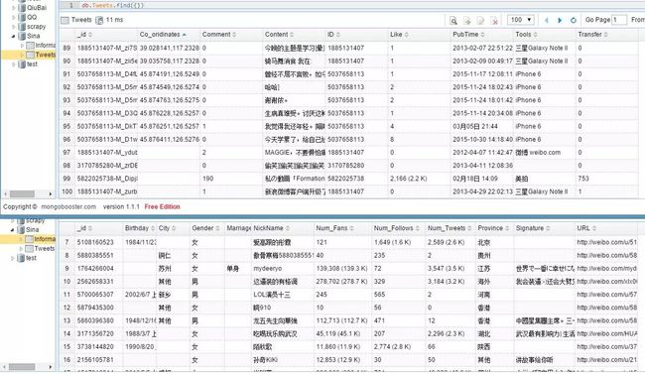
Task: Expand the Informa collection arrow in upper tree
Action: pyautogui.click(x=22, y=46)
